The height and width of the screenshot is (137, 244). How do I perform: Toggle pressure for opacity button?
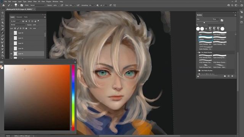62,5
